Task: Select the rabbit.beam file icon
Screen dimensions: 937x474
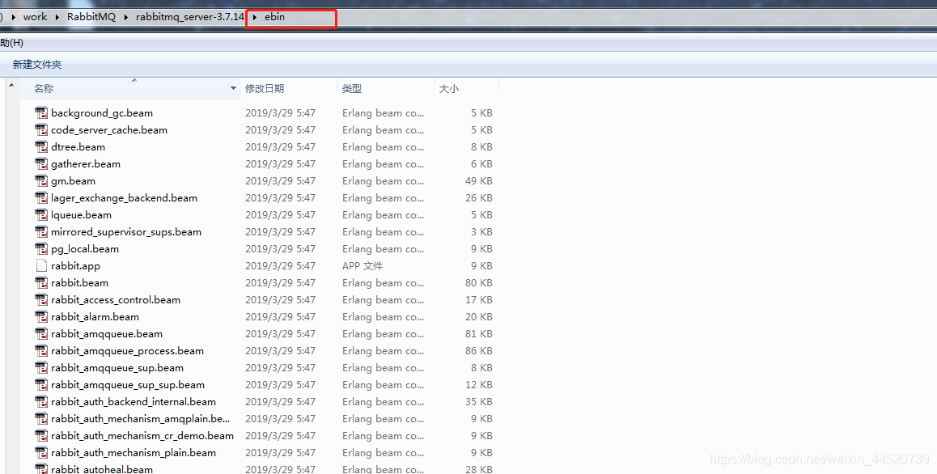Action: point(41,283)
